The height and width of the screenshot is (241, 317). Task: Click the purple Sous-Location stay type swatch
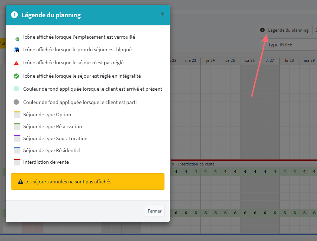click(17, 139)
